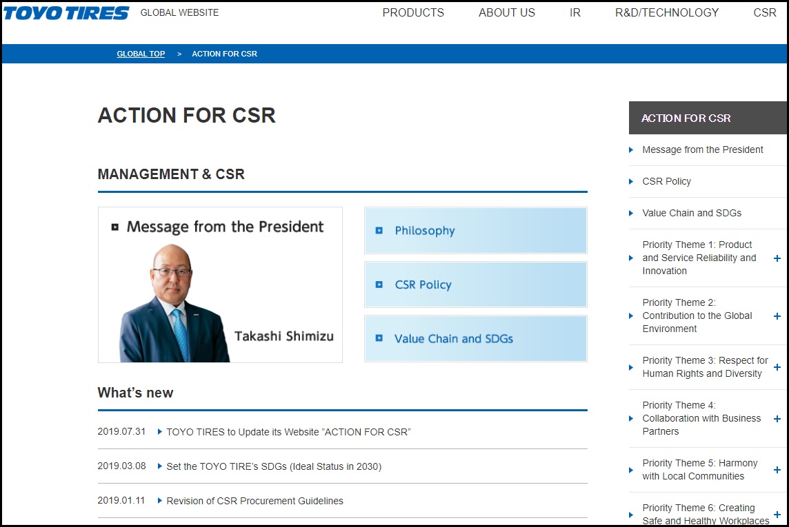Open sidebar Priority Theme 3 link
Image resolution: width=789 pixels, height=527 pixels.
705,367
